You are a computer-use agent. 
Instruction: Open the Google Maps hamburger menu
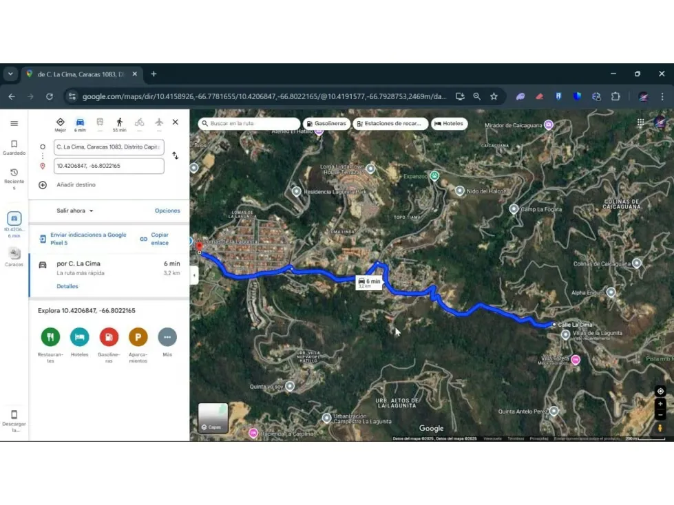click(14, 124)
